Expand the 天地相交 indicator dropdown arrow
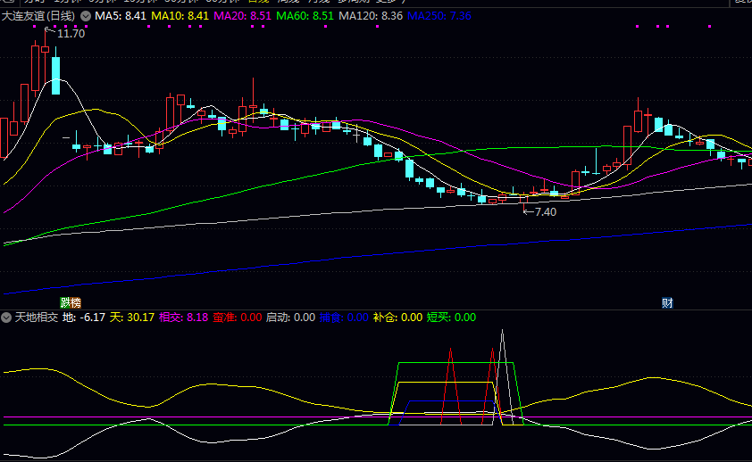The image size is (752, 462). point(7,318)
